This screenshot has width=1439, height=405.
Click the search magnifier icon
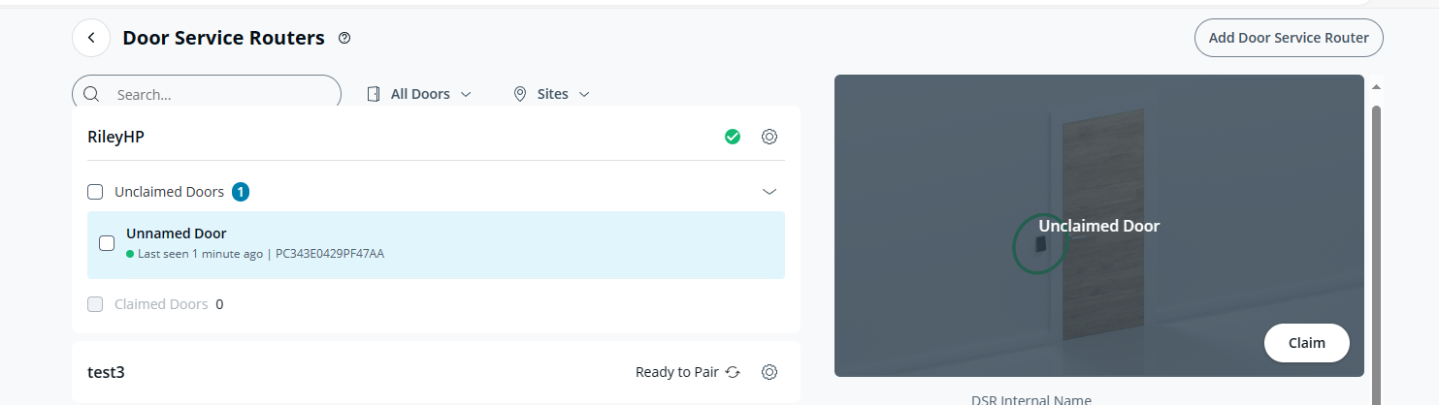(x=92, y=94)
